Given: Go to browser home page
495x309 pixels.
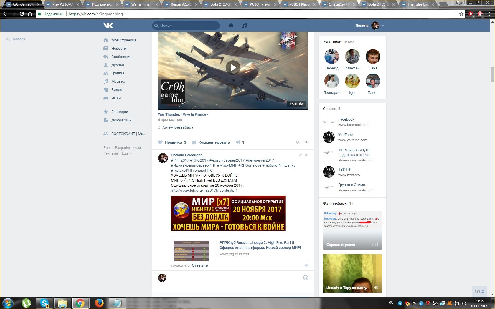Looking at the screenshot, I should click(x=30, y=14).
